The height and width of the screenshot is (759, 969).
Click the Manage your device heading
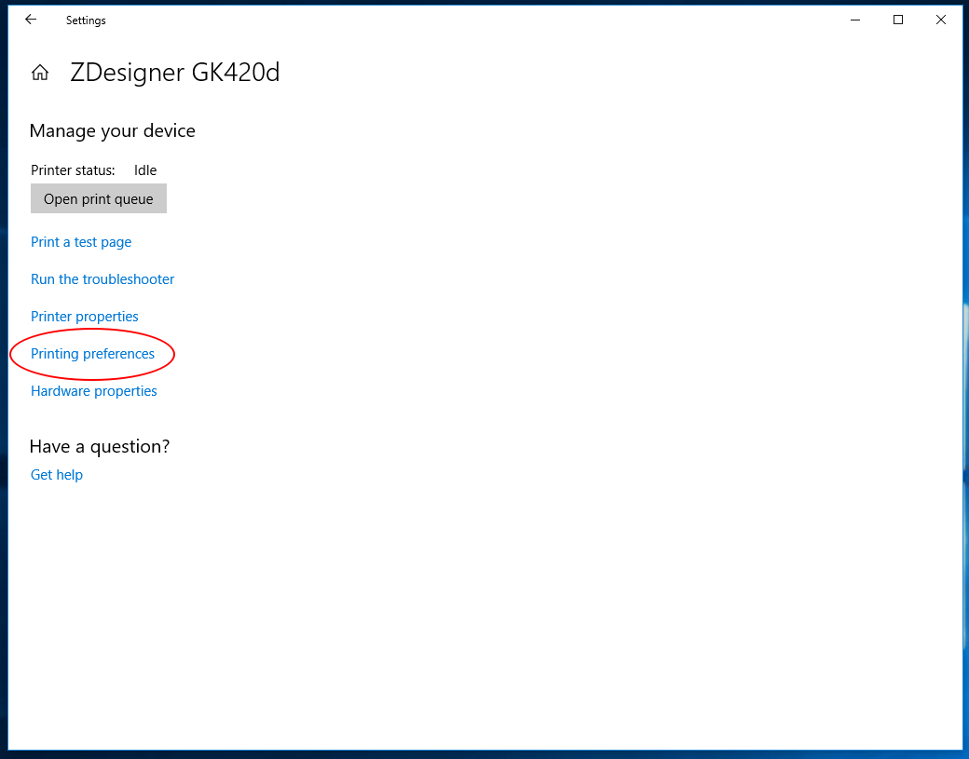(x=112, y=130)
